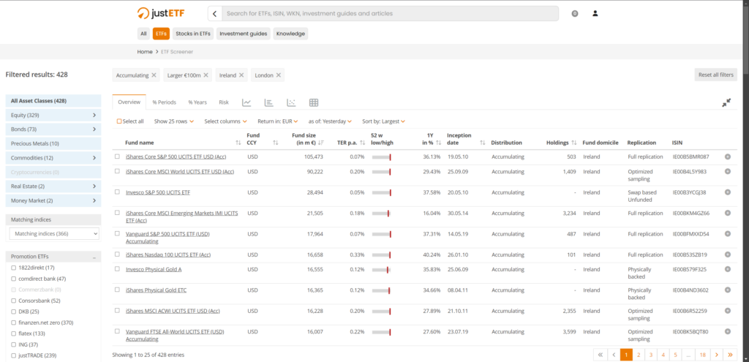
Task: Remove the Ireland filter chip
Action: [241, 75]
